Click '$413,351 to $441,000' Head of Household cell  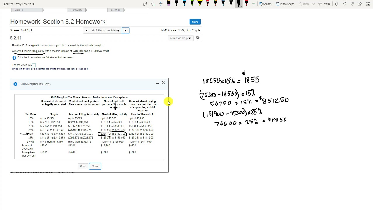(x=141, y=138)
